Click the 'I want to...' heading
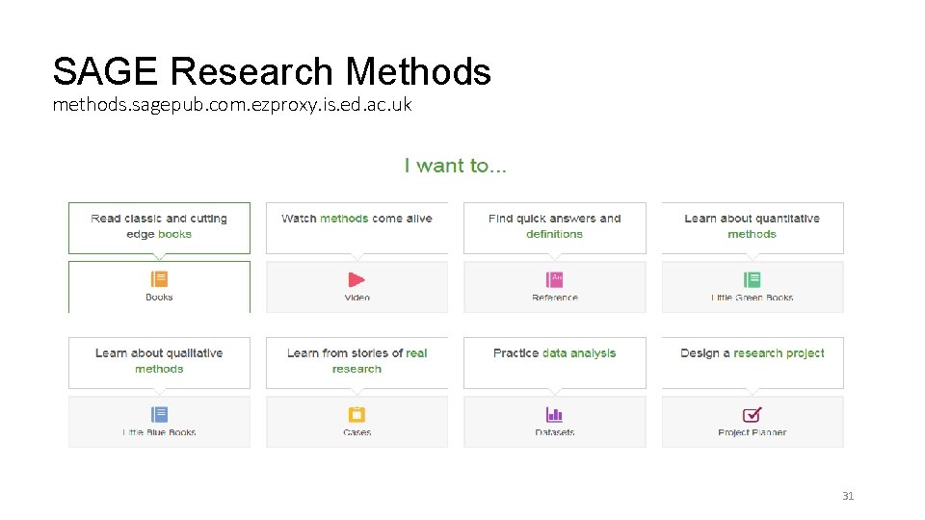 (456, 166)
